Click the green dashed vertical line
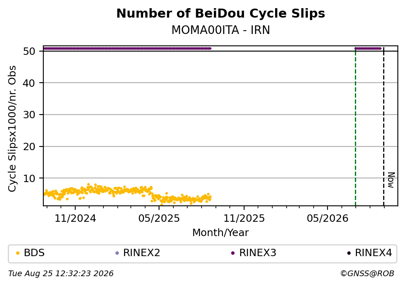 [x=356, y=127]
